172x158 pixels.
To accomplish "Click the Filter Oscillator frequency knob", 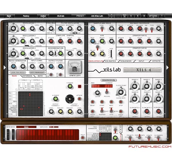I will 60,29.
